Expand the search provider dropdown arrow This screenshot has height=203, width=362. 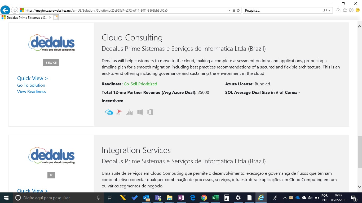tap(329, 11)
